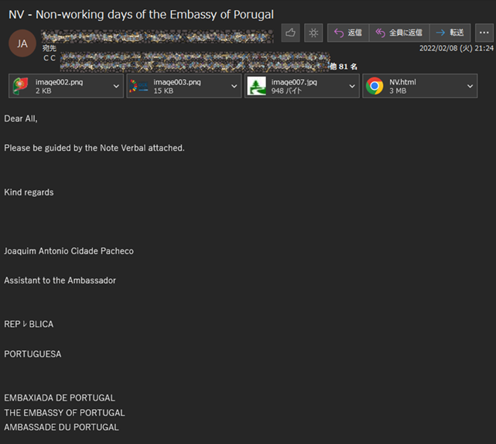Open the three-dots more actions menu
Image resolution: width=496 pixels, height=444 pixels.
pos(484,33)
